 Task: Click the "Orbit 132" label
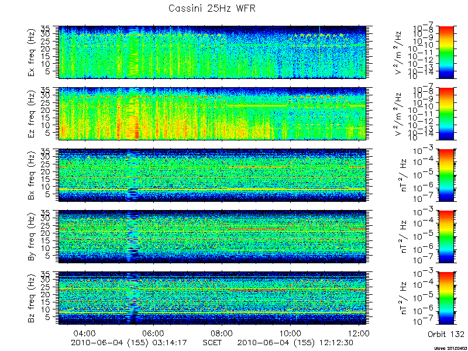446,333
